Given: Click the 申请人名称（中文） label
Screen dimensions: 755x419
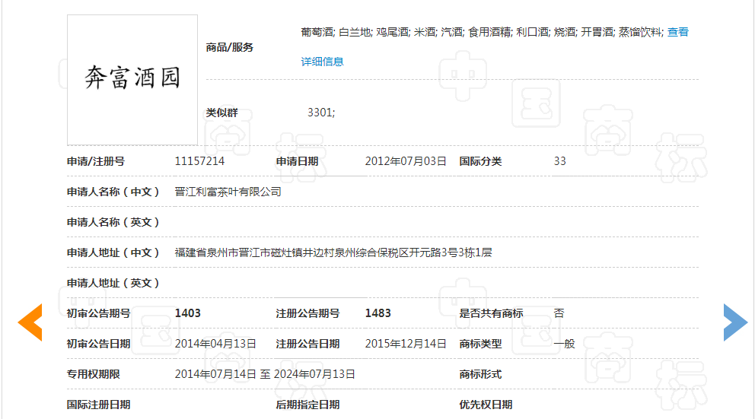Looking at the screenshot, I should [x=113, y=192].
